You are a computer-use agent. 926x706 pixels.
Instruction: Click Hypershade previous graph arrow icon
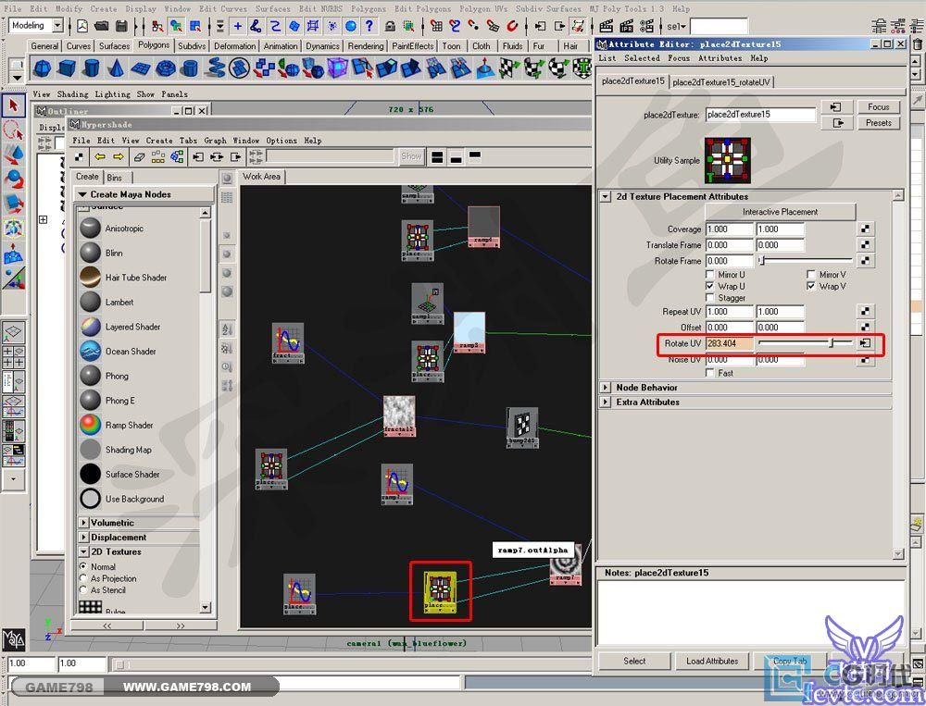coord(100,156)
